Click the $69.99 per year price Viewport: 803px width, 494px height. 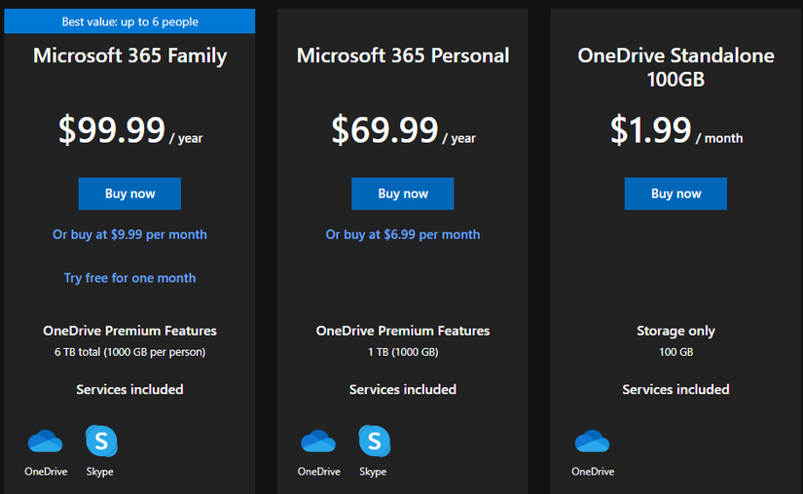pos(403,130)
